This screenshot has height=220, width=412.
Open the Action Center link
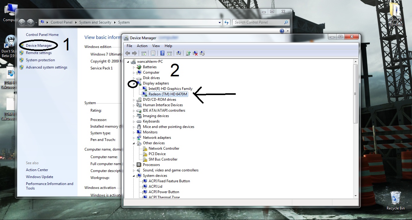(x=37, y=170)
